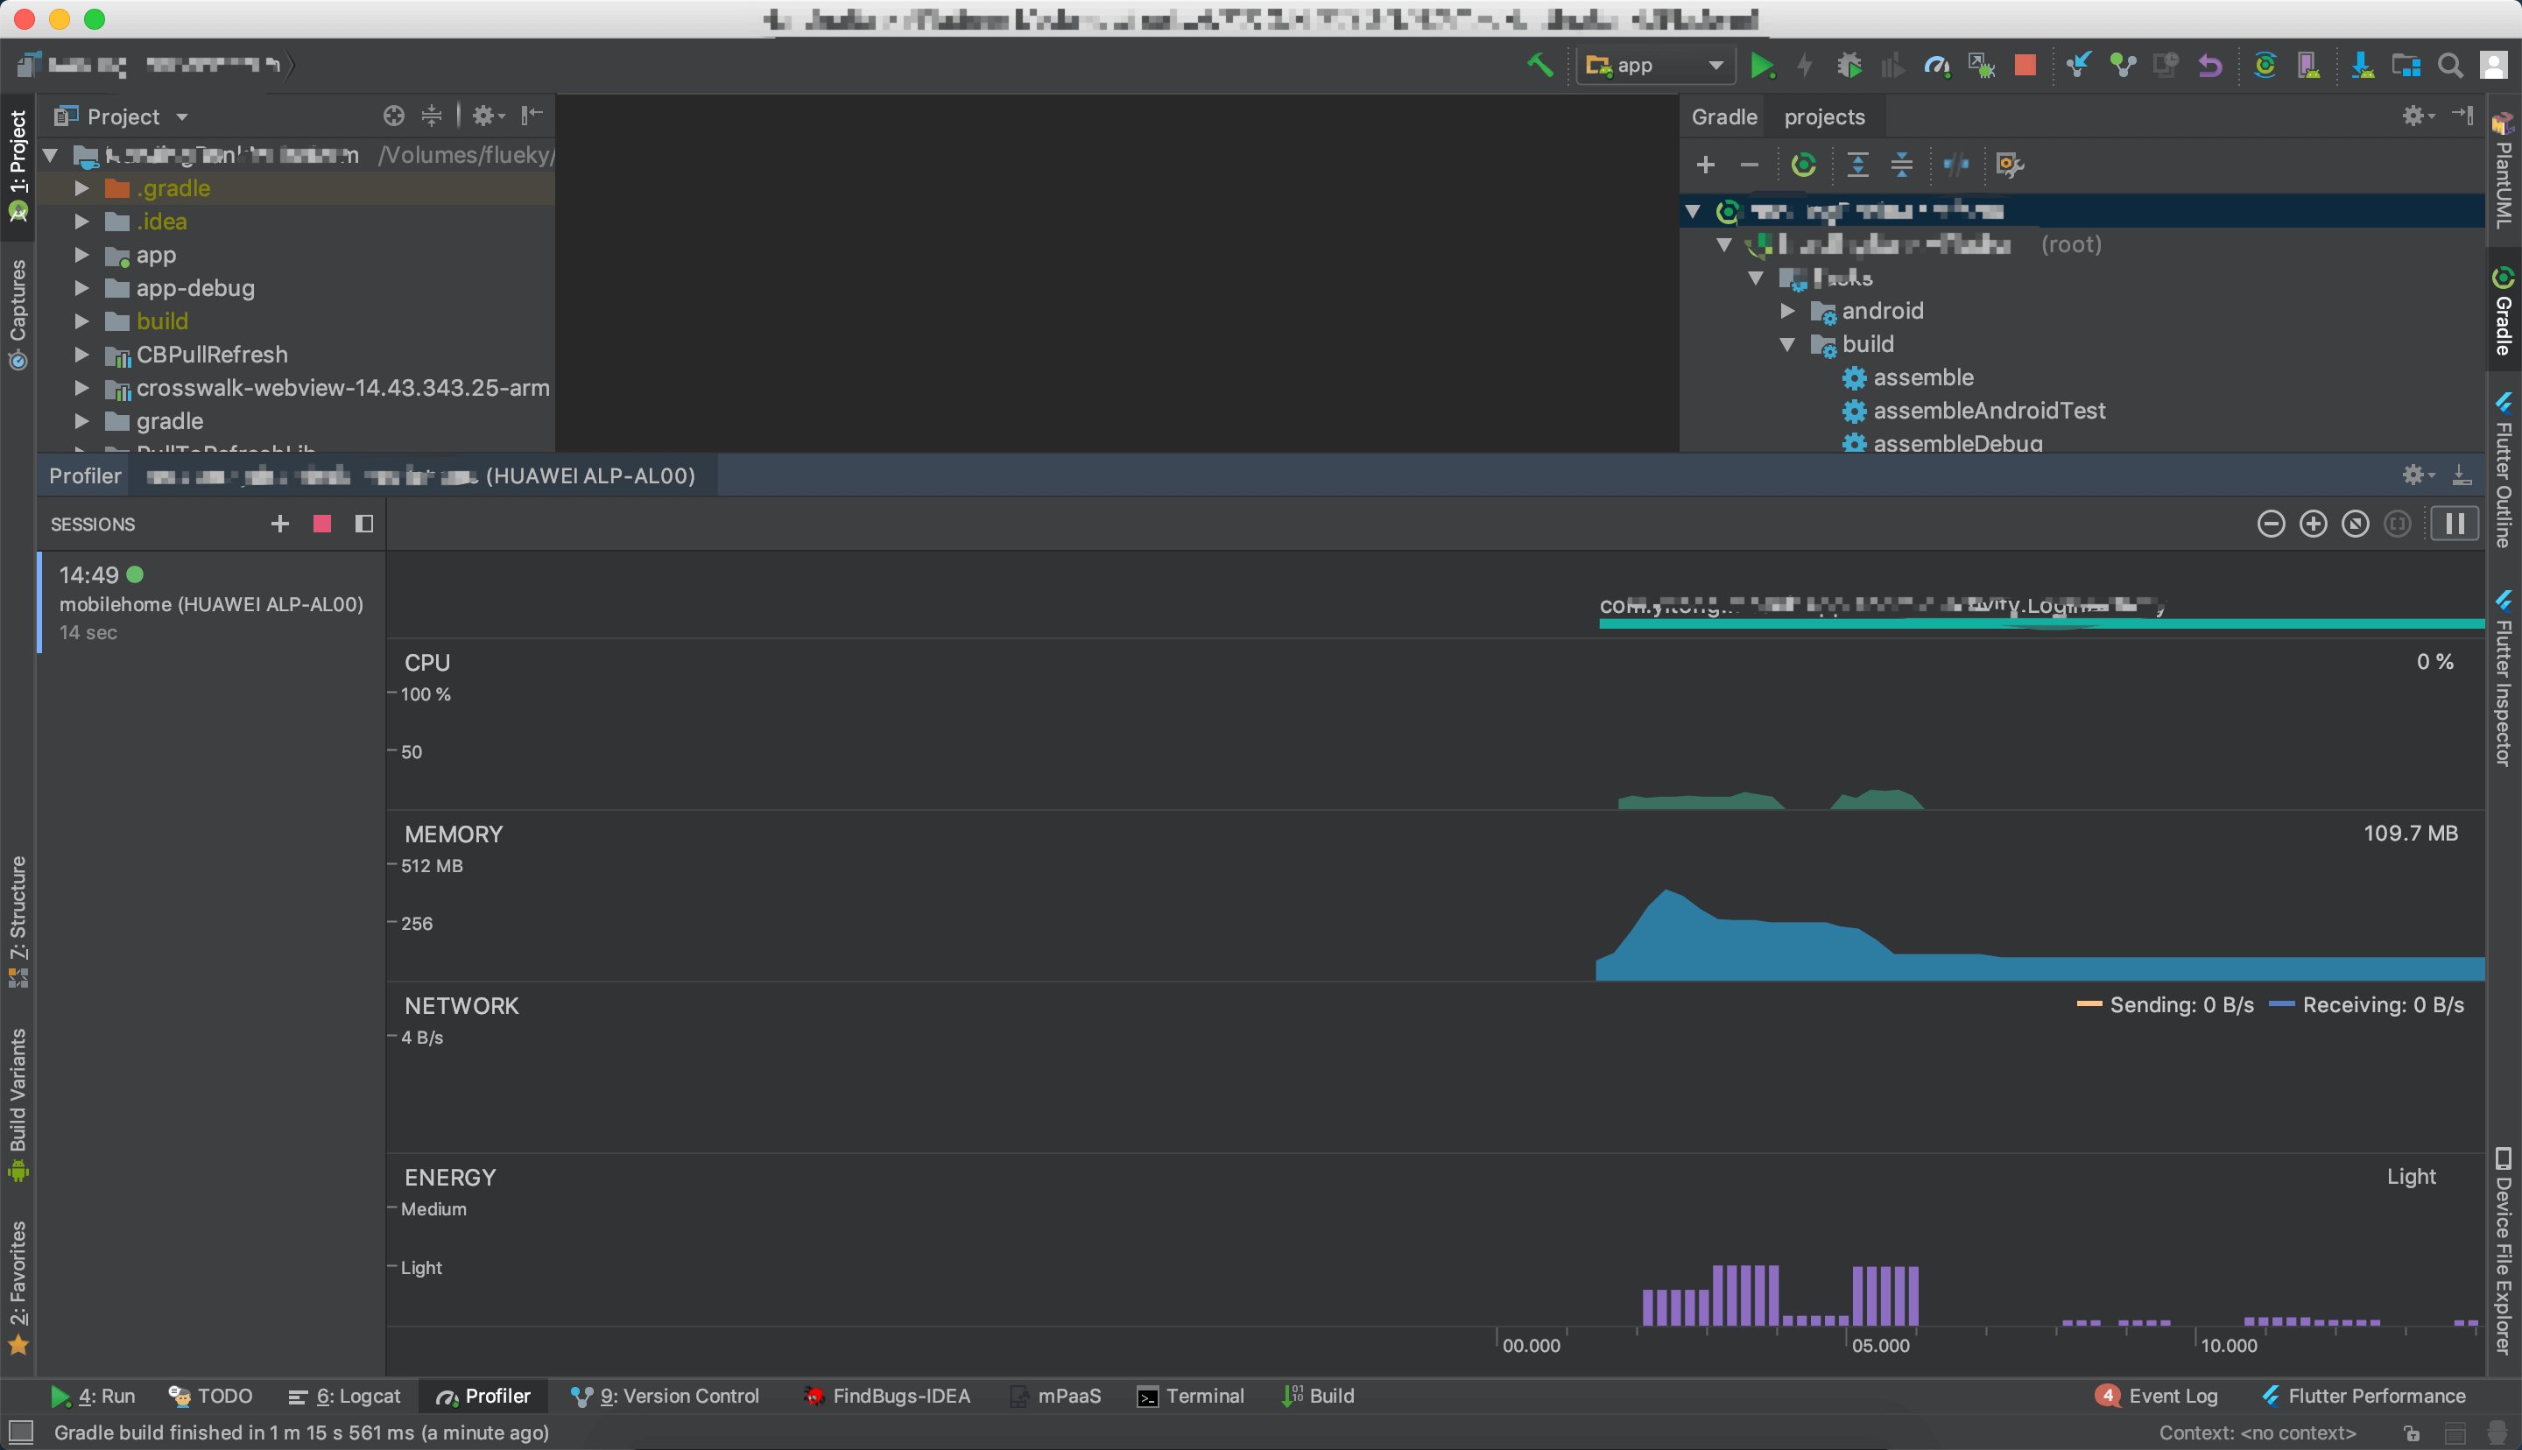Refresh all Gradle projects in the Gradle panel

point(1803,165)
